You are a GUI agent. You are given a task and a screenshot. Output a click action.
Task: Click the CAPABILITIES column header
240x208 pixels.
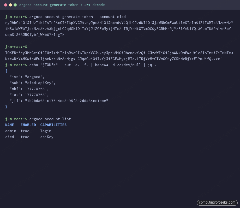click(53, 125)
